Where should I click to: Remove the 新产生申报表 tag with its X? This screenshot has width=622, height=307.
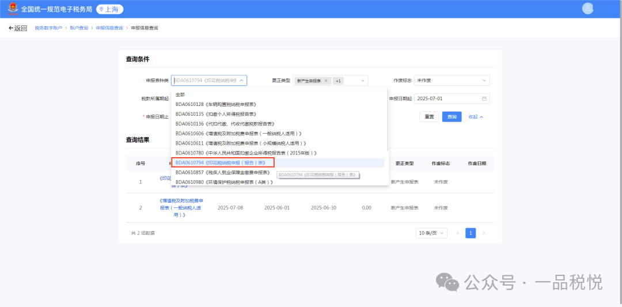click(x=326, y=81)
